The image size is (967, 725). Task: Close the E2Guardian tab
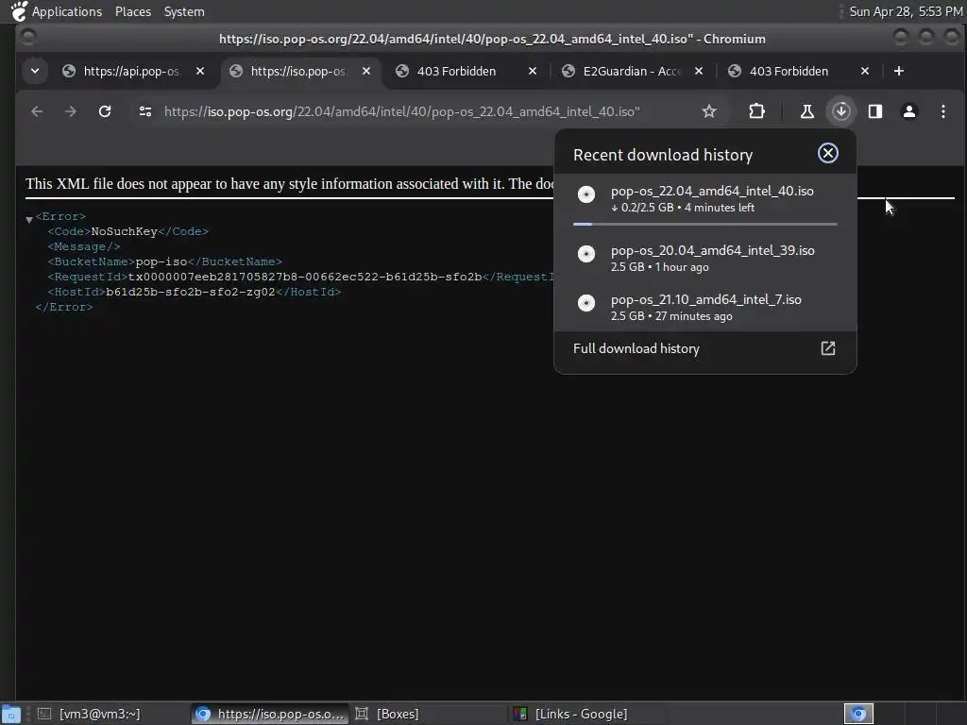coord(699,71)
